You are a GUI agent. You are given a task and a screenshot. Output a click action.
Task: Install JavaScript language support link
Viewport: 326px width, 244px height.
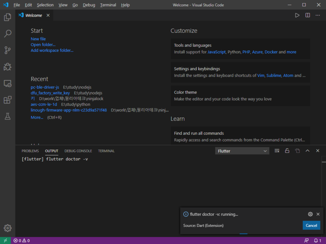pyautogui.click(x=216, y=52)
